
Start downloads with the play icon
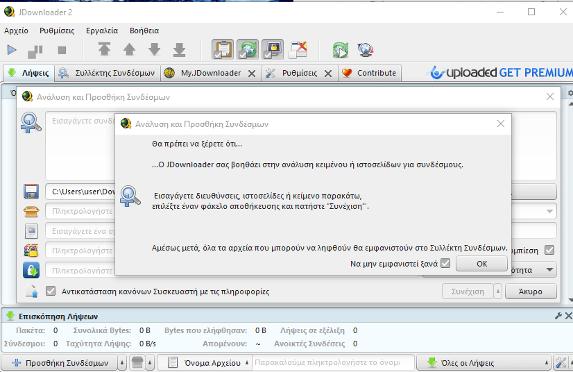(12, 50)
